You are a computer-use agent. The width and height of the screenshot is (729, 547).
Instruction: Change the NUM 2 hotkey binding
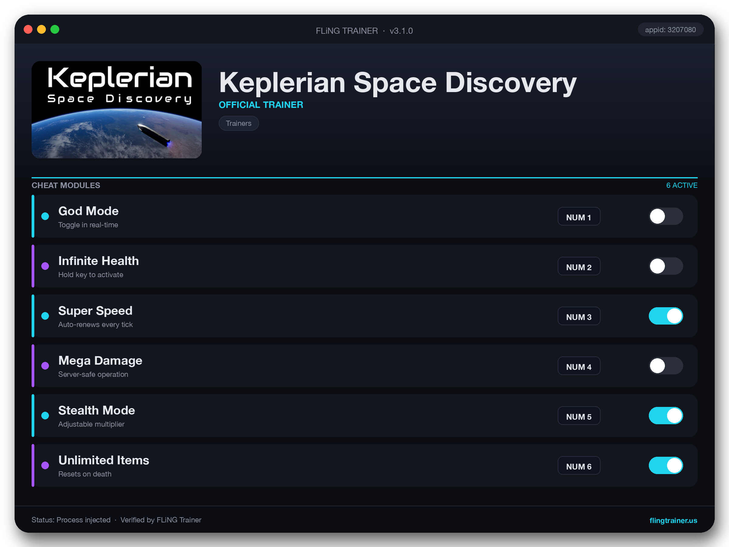(579, 266)
